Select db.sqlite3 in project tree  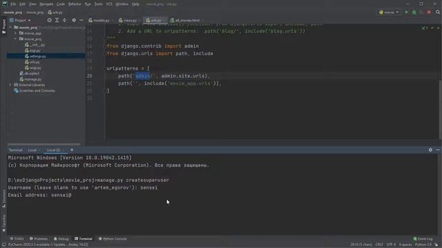(30, 74)
